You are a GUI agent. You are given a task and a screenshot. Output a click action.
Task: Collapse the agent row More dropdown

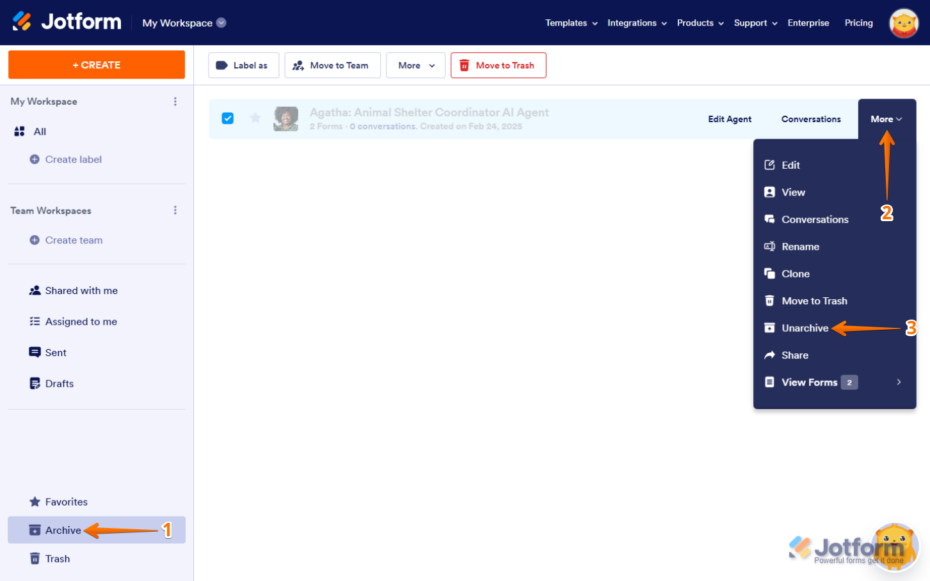(x=886, y=119)
